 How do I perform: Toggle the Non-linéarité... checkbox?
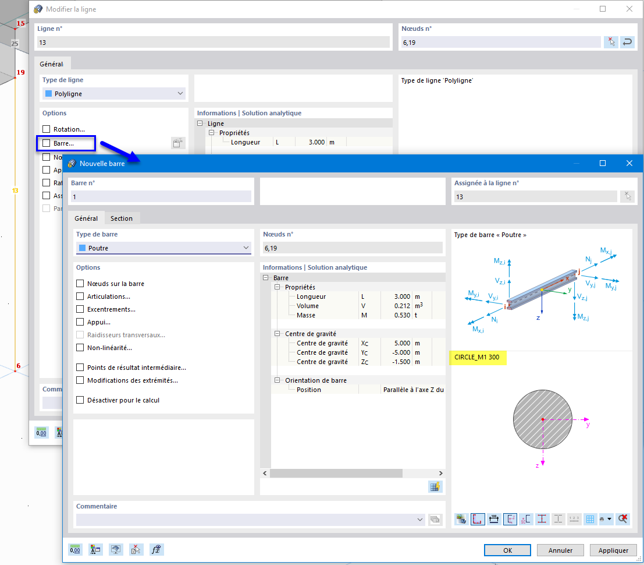click(80, 348)
